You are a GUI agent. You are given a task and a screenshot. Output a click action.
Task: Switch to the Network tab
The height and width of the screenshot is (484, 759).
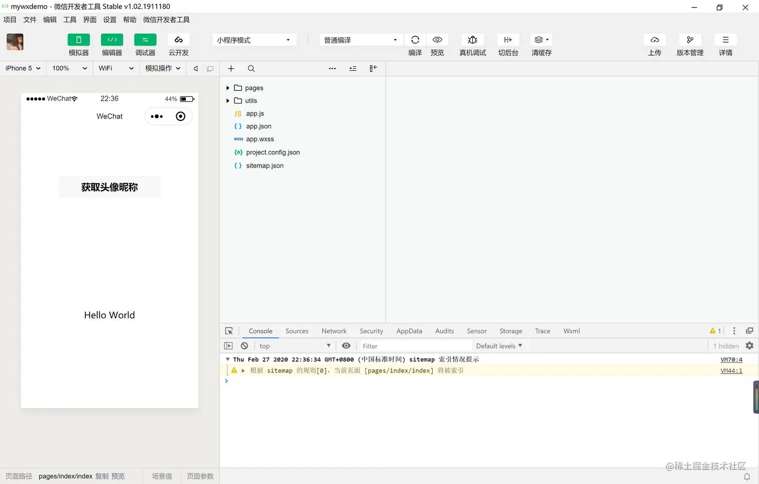[334, 331]
